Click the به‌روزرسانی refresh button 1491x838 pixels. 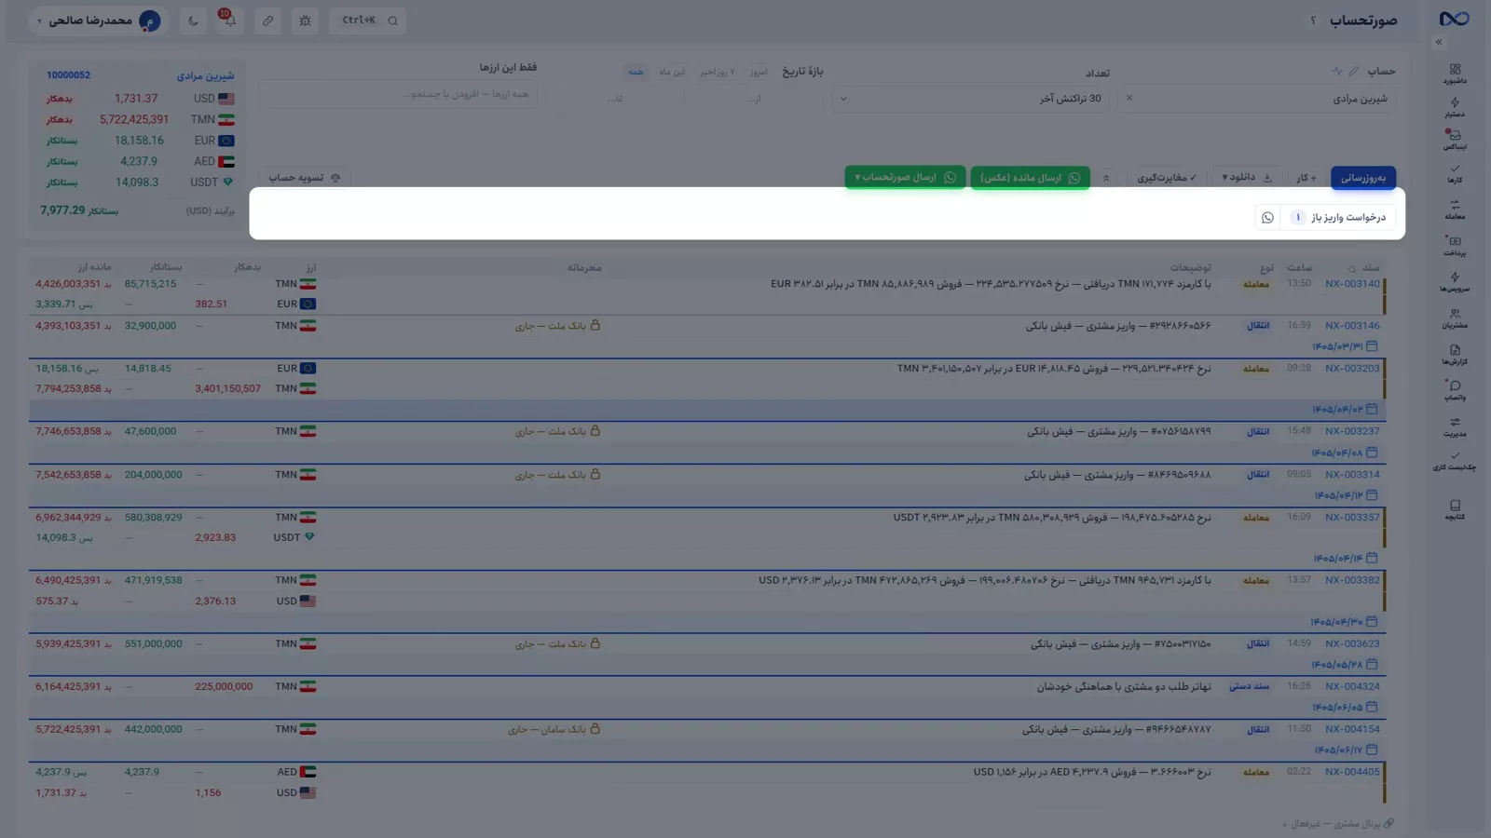(1363, 177)
